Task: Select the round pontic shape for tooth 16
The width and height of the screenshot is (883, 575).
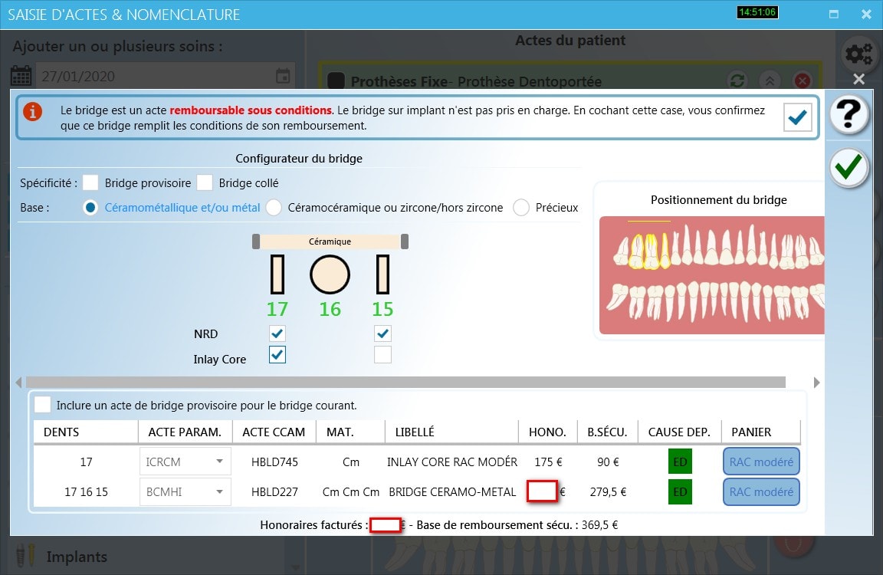Action: click(x=330, y=274)
